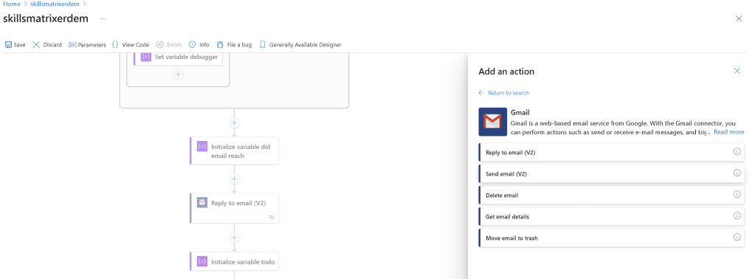Select the Get email details action
This screenshot has height=279, width=755.
tap(612, 216)
